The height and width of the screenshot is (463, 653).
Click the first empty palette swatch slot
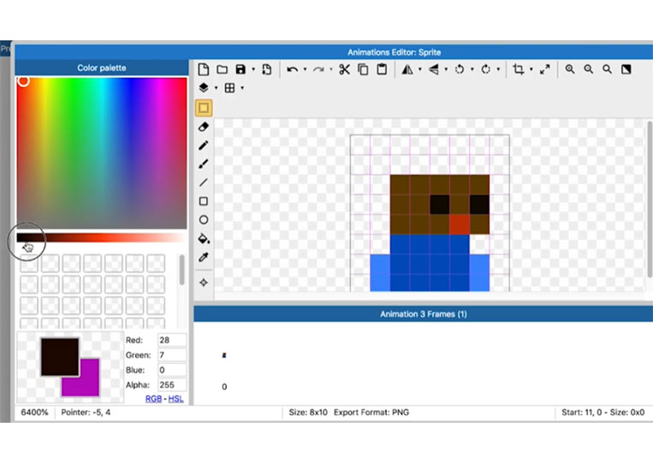(29, 264)
